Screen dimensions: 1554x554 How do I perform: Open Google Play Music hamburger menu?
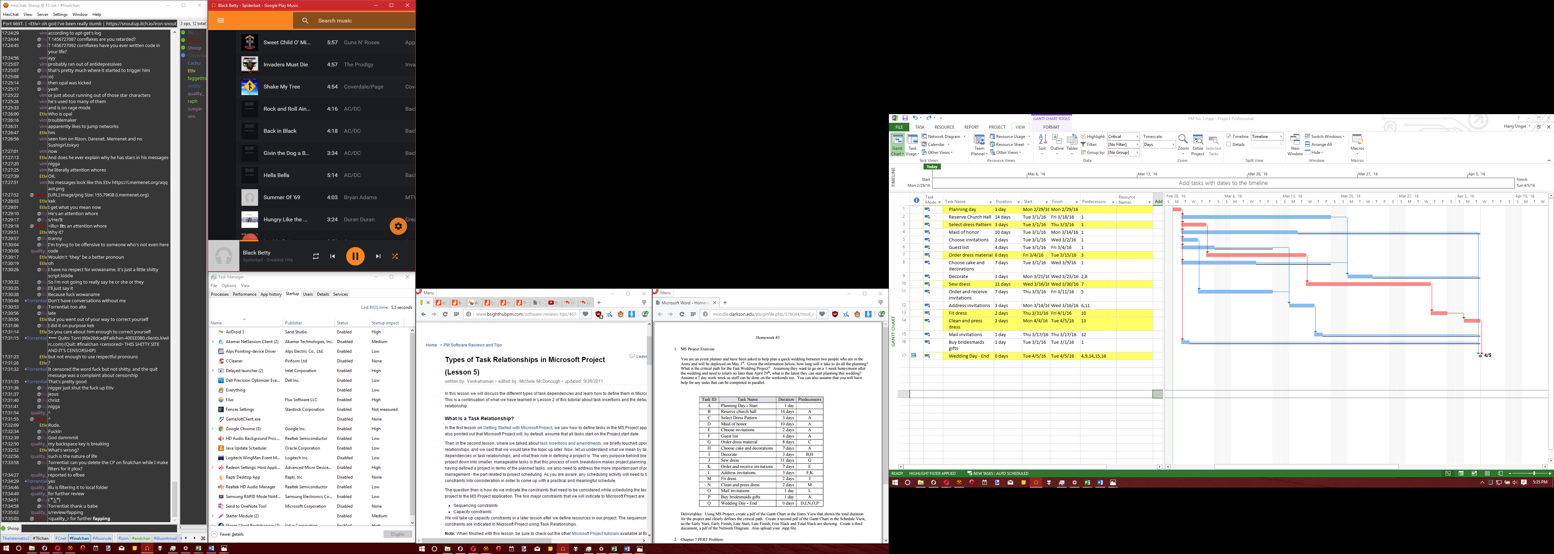[x=221, y=20]
